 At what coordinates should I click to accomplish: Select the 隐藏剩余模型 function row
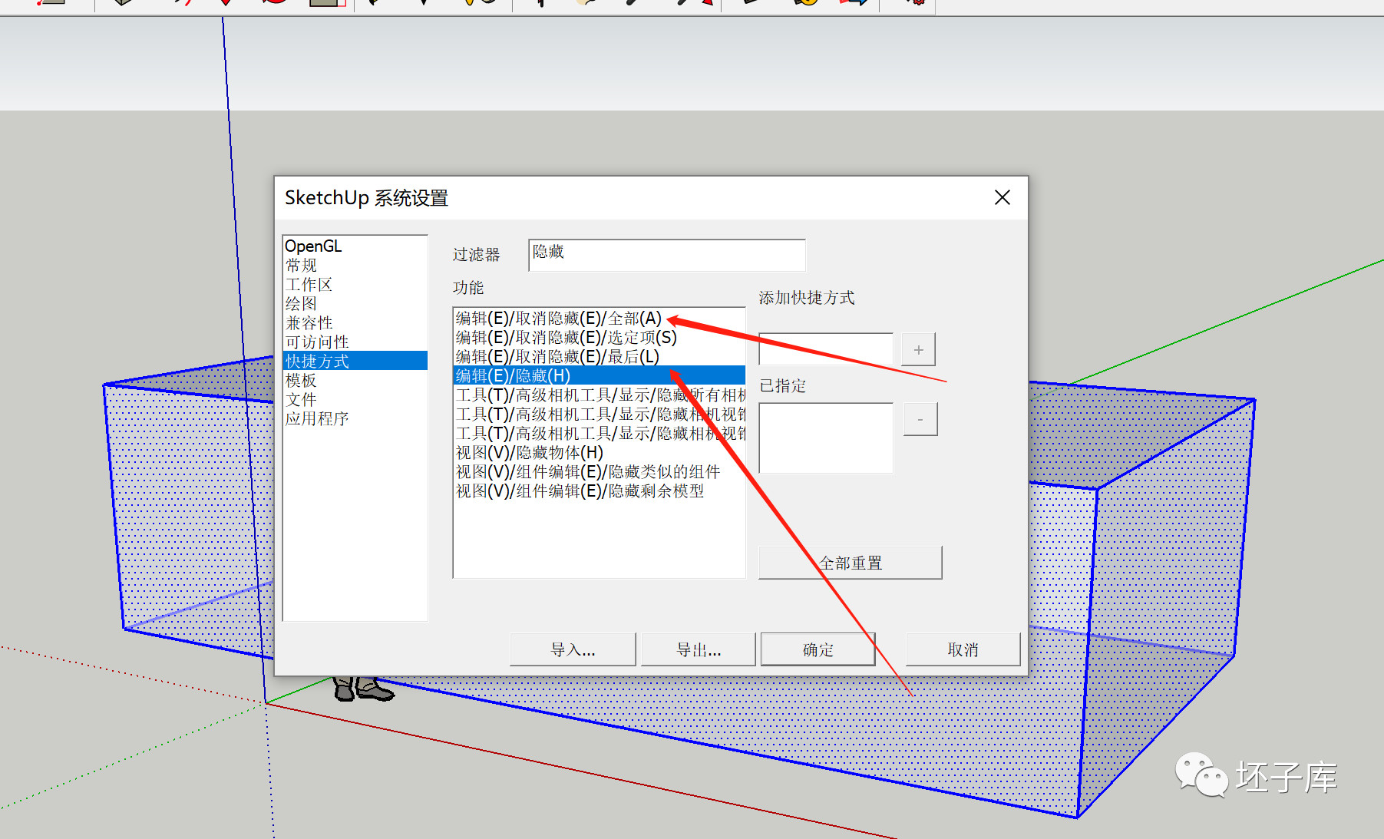pyautogui.click(x=599, y=491)
